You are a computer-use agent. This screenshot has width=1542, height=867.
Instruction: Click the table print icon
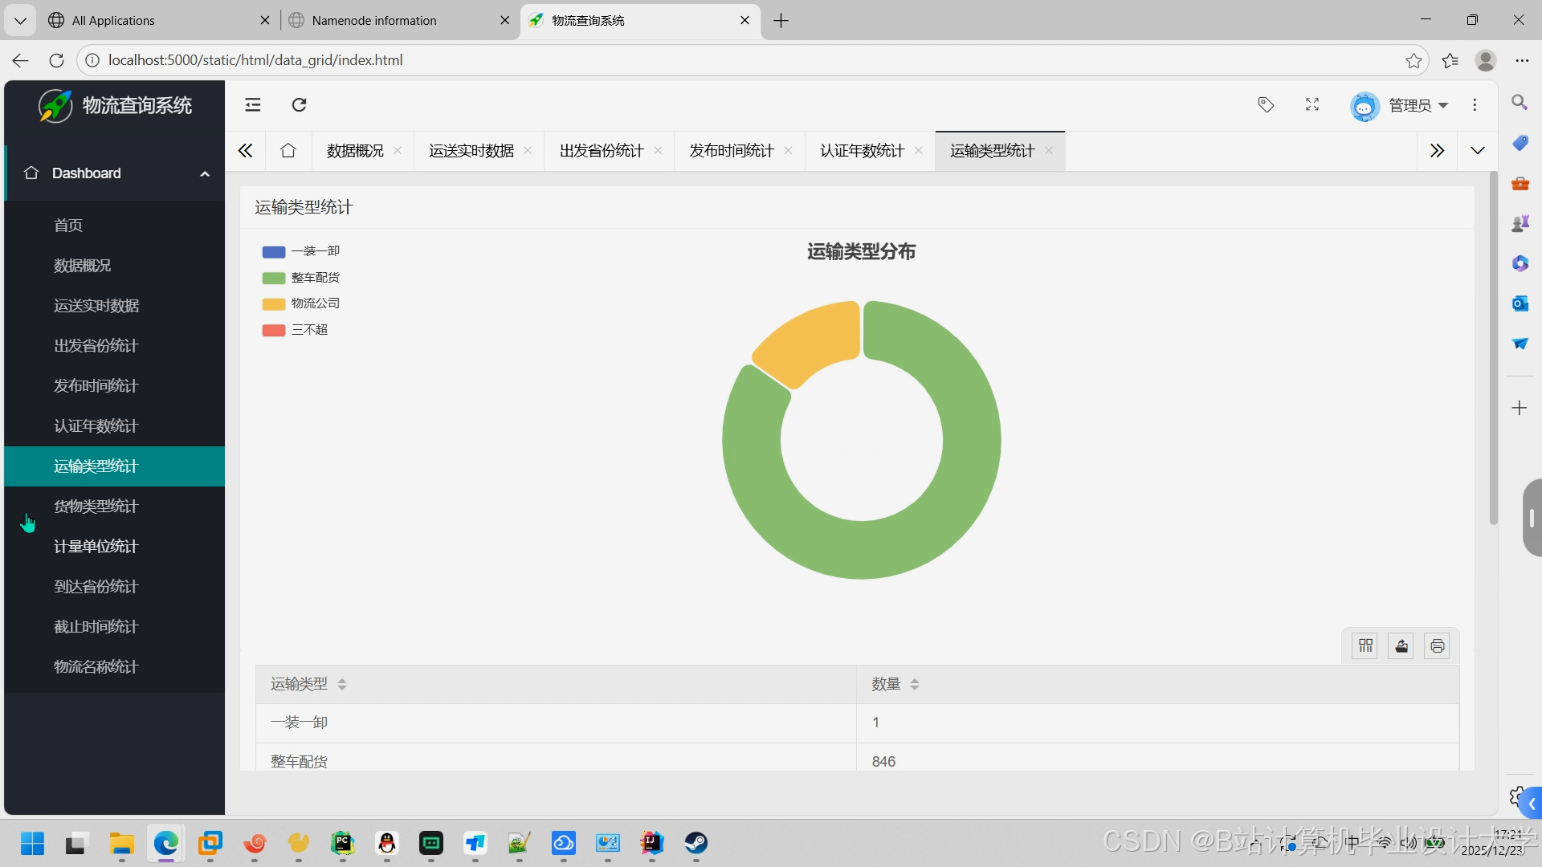point(1437,646)
